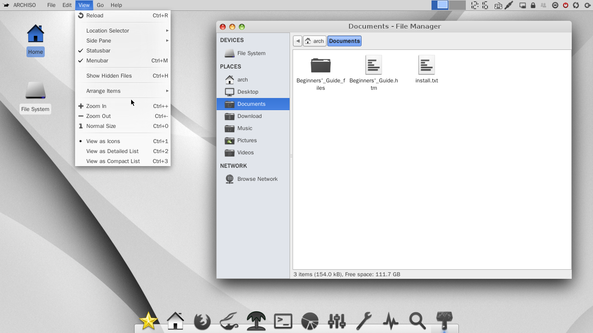Image resolution: width=593 pixels, height=333 pixels.
Task: Close the open View menu
Action: pyautogui.click(x=84, y=5)
